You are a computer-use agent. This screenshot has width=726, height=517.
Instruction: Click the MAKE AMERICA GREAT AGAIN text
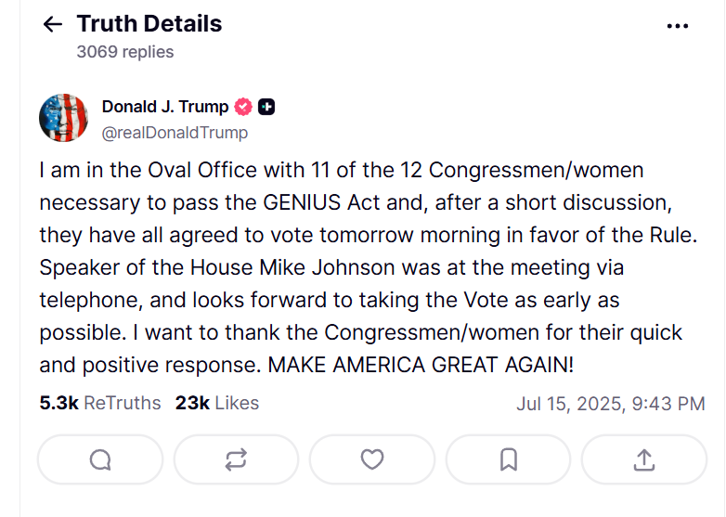421,365
